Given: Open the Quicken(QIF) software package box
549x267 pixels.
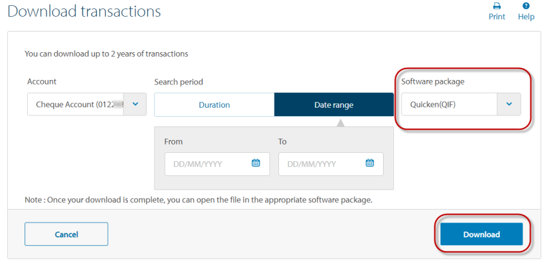Looking at the screenshot, I should (x=448, y=104).
